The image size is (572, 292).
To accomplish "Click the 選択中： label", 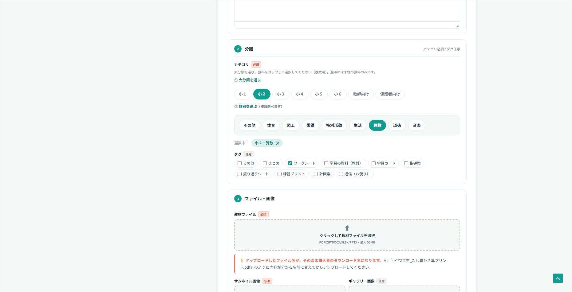I will click(x=241, y=143).
